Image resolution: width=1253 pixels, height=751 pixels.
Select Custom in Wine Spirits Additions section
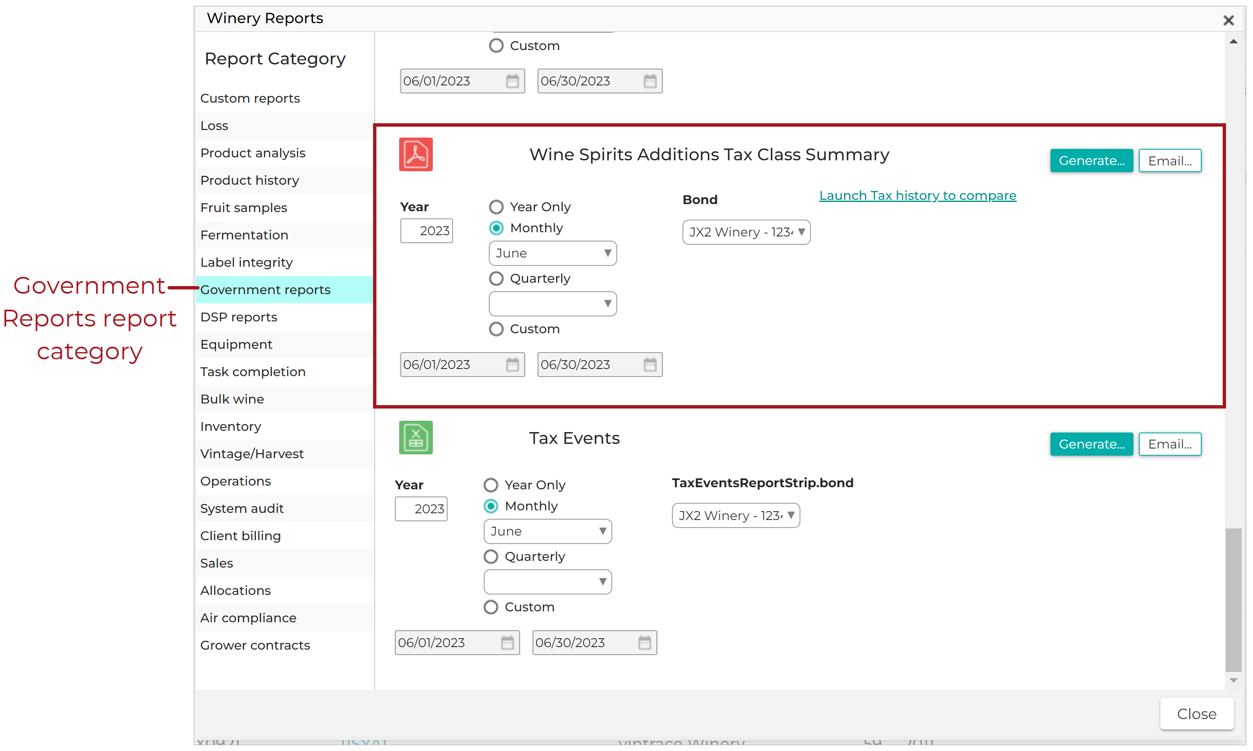[x=496, y=329]
